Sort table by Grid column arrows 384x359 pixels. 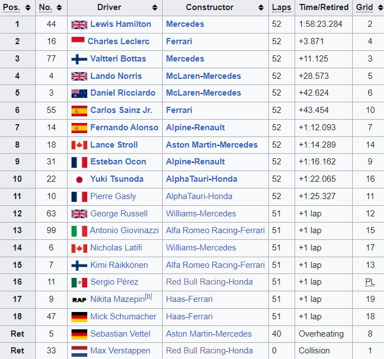click(380, 8)
